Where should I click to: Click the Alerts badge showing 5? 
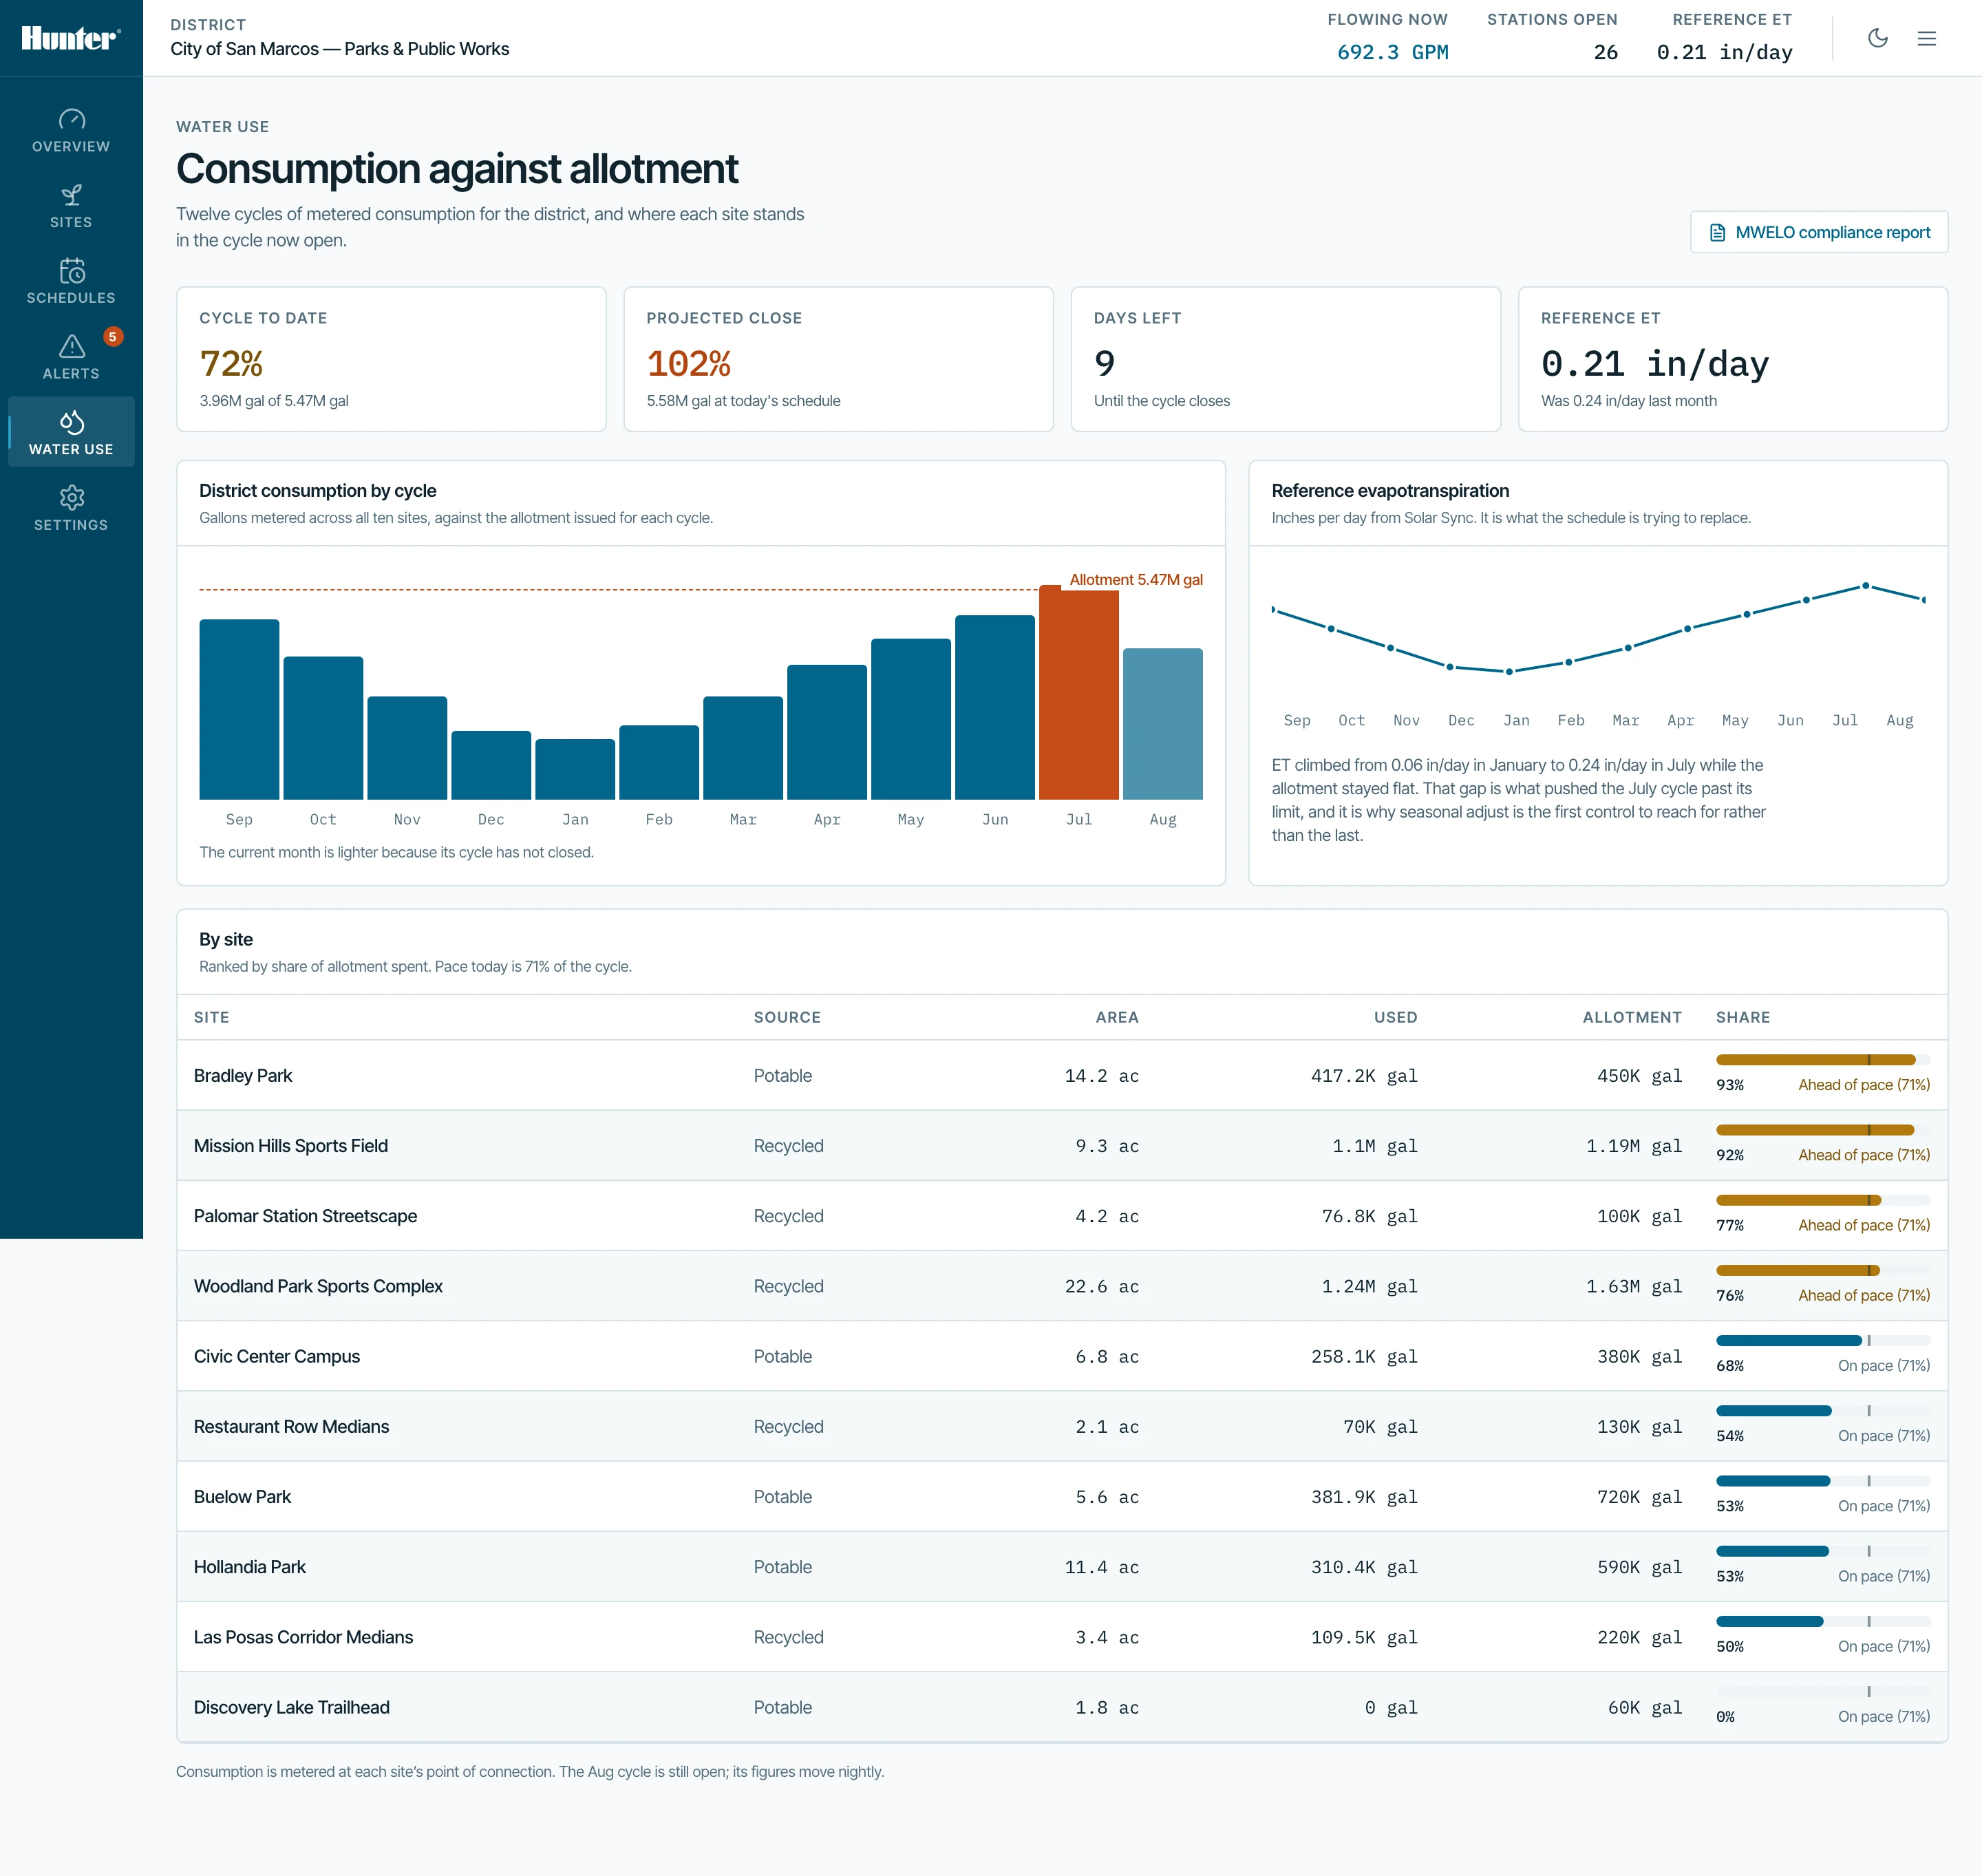coord(113,336)
